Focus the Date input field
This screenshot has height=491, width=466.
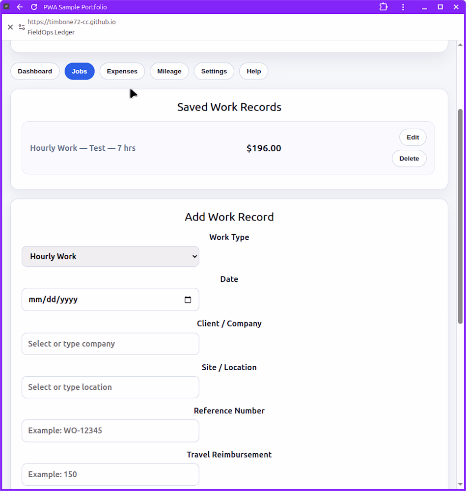click(110, 300)
